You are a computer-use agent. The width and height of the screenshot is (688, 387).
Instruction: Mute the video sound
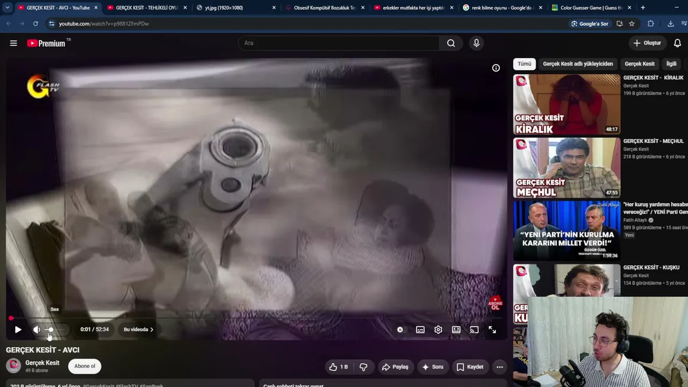(x=37, y=329)
